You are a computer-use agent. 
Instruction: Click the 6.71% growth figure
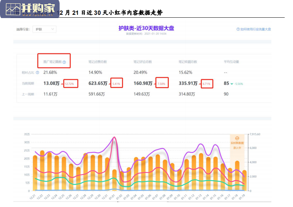tap(207, 84)
